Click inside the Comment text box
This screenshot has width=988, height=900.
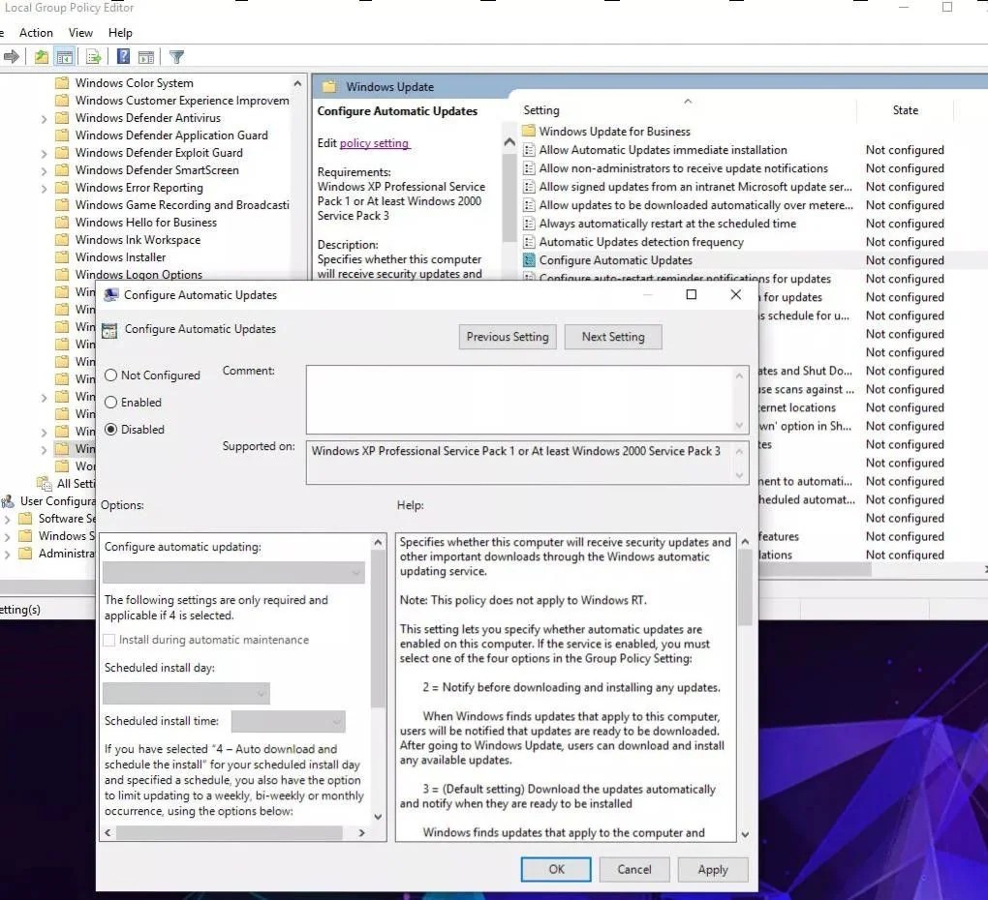click(x=520, y=400)
